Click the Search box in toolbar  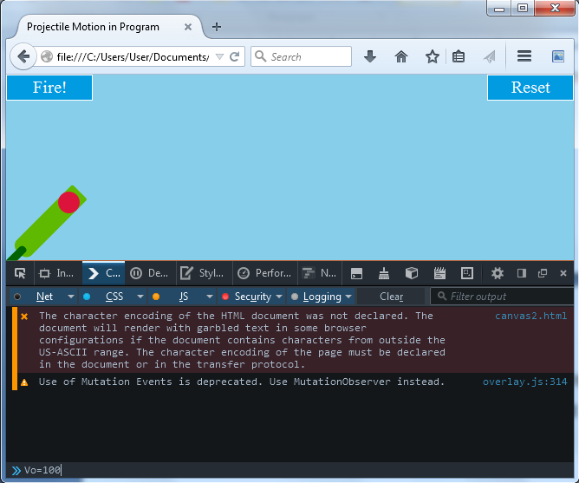(x=301, y=56)
